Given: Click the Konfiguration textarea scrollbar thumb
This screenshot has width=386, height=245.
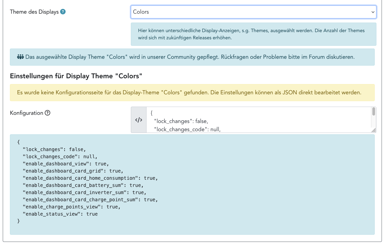Looking at the screenshot, I should click(374, 111).
